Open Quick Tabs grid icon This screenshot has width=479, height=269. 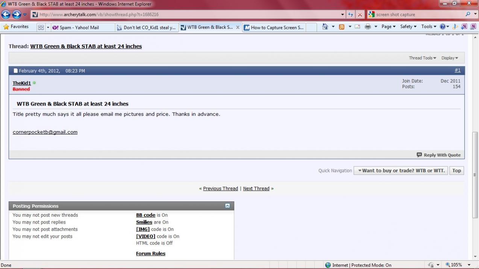click(x=41, y=27)
